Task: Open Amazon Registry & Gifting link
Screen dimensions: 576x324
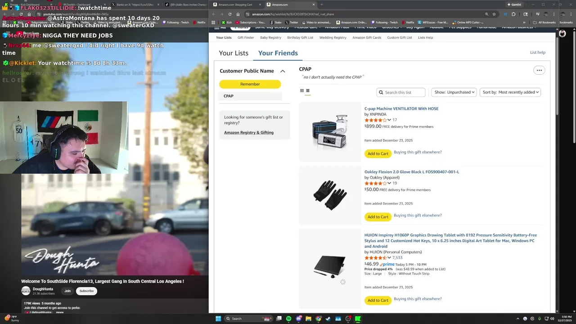Action: coord(249,132)
